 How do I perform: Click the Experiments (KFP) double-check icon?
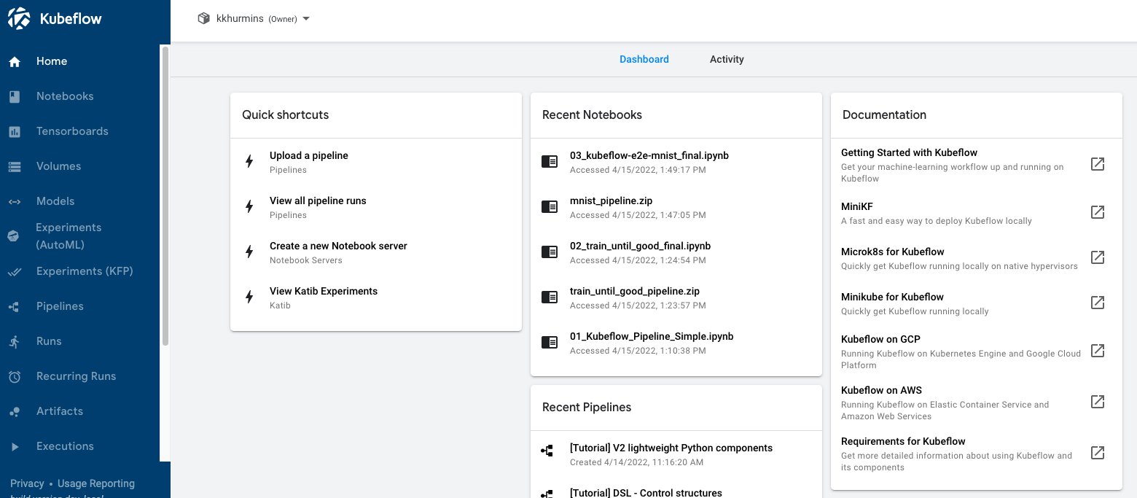coord(14,272)
